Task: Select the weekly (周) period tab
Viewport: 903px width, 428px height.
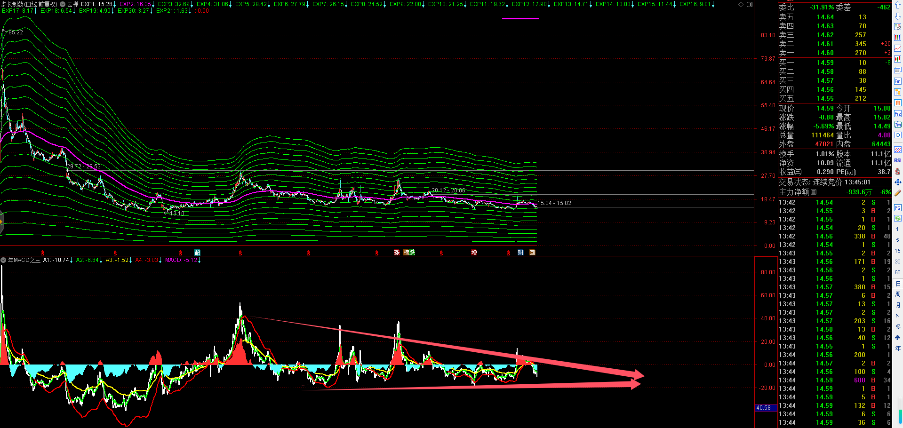Action: pos(897,294)
